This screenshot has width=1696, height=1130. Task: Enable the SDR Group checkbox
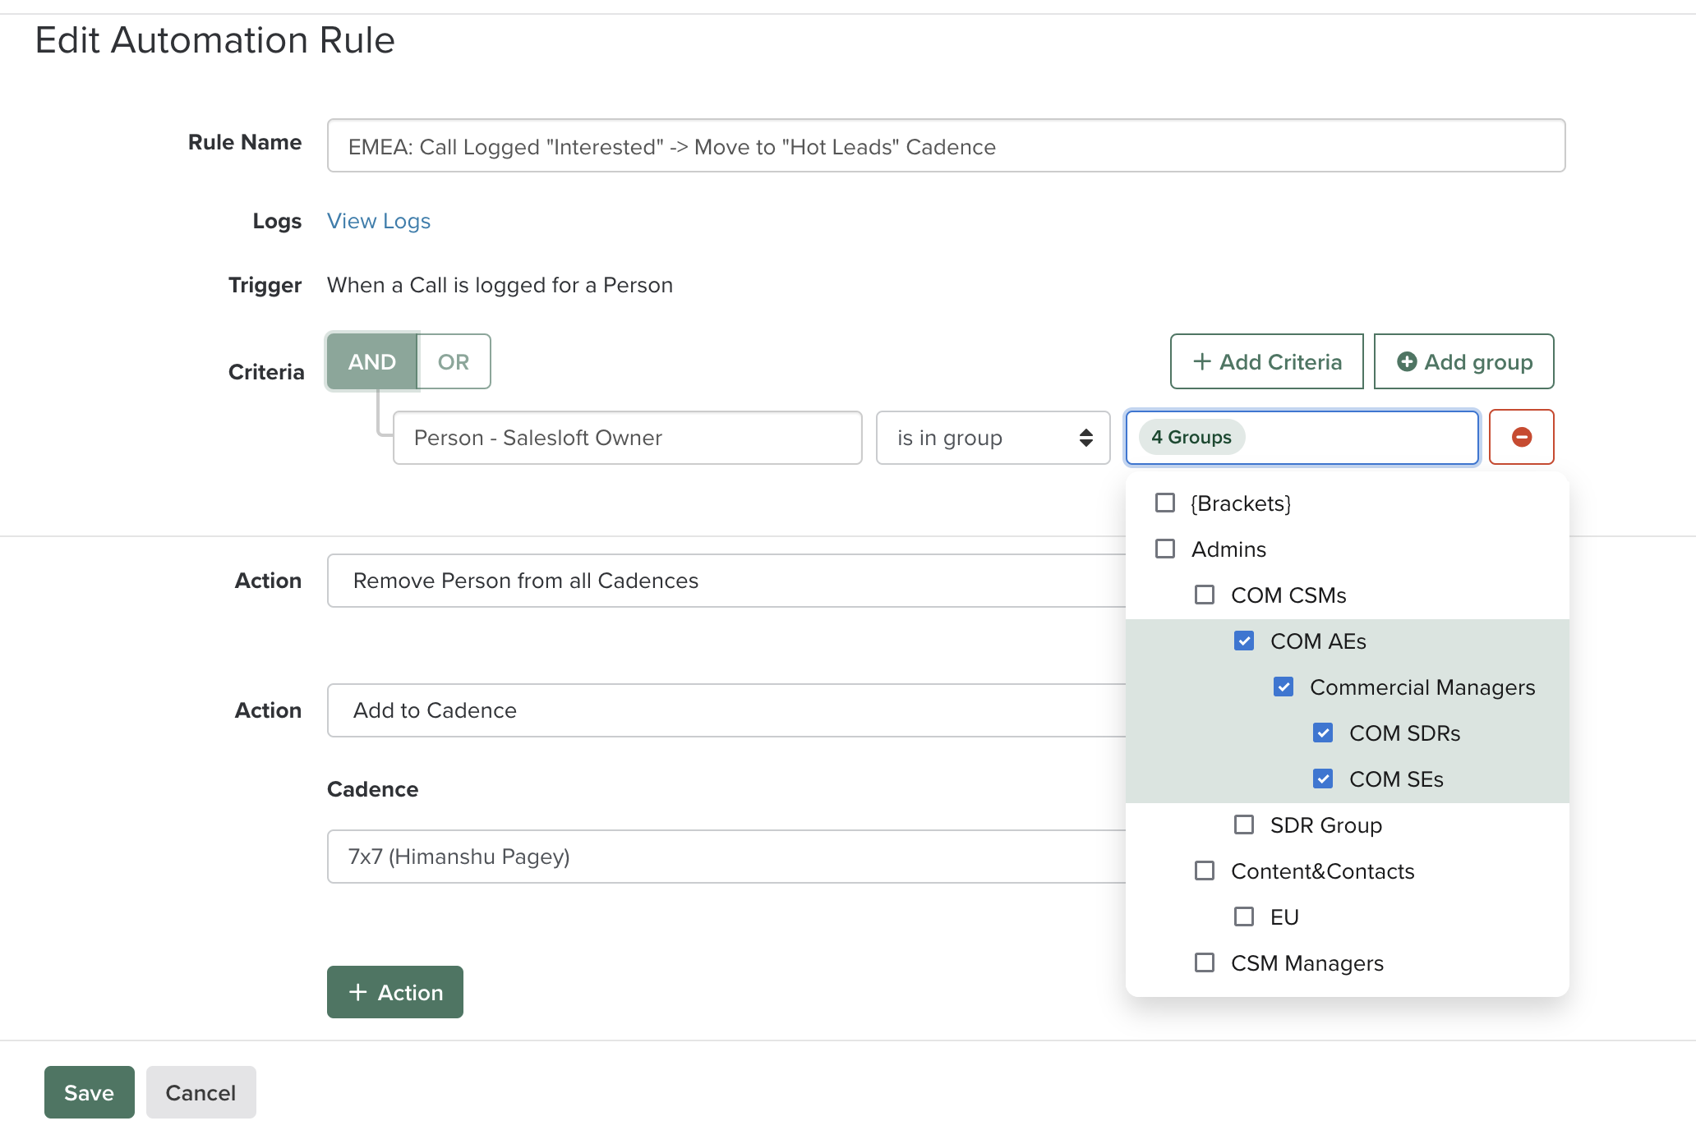click(x=1243, y=825)
